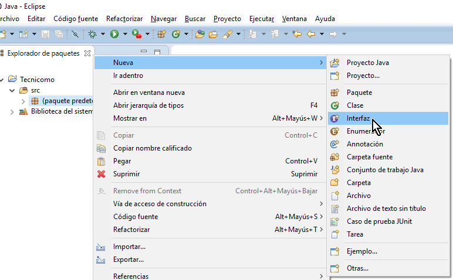The width and height of the screenshot is (453, 280).
Task: Click the Search flashlight toolbar icon
Action: 228,34
